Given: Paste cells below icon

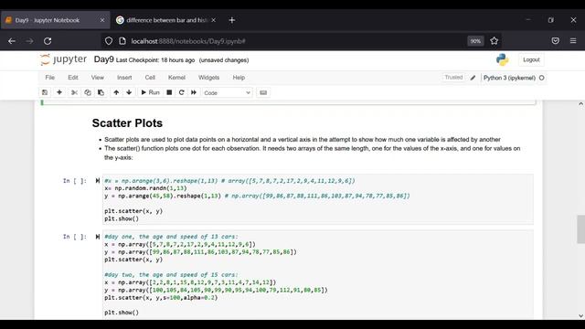Looking at the screenshot, I should coord(101,92).
